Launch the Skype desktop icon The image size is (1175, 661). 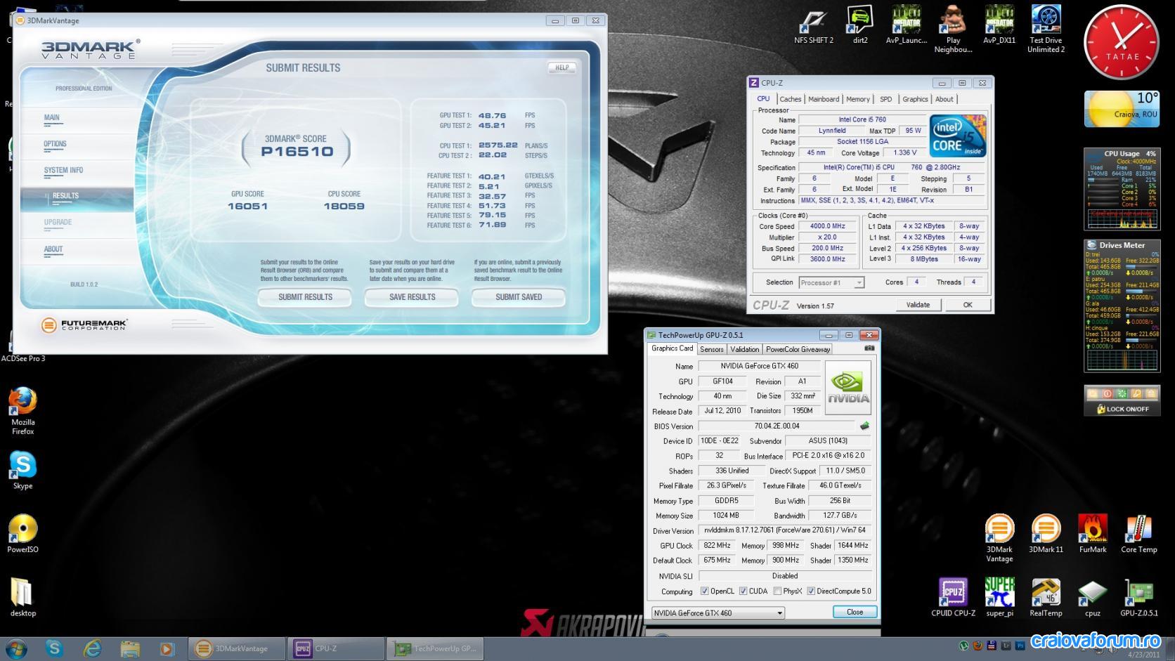[23, 470]
